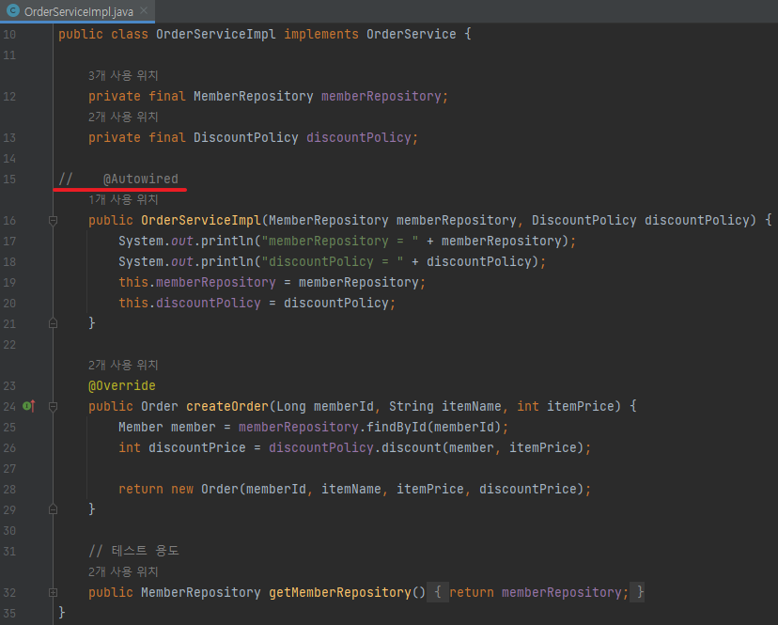Screen dimensions: 778x625
Task: Click the fold end marker at line 29
Action: 54,509
